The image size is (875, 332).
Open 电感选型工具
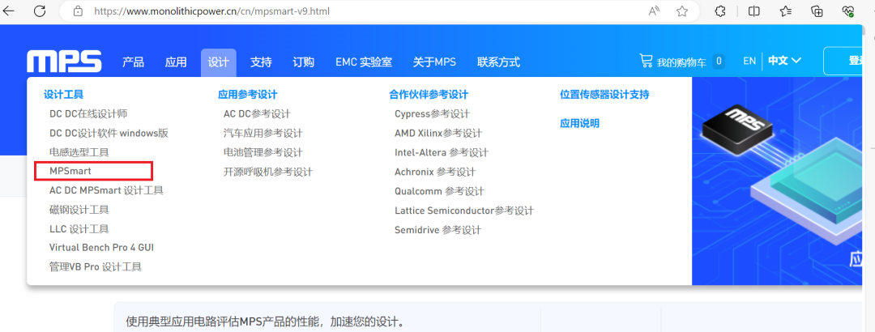(x=79, y=152)
